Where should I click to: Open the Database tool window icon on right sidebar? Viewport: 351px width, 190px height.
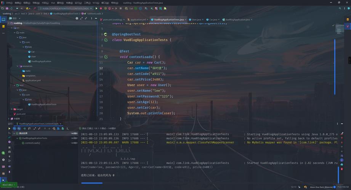pyautogui.click(x=348, y=20)
